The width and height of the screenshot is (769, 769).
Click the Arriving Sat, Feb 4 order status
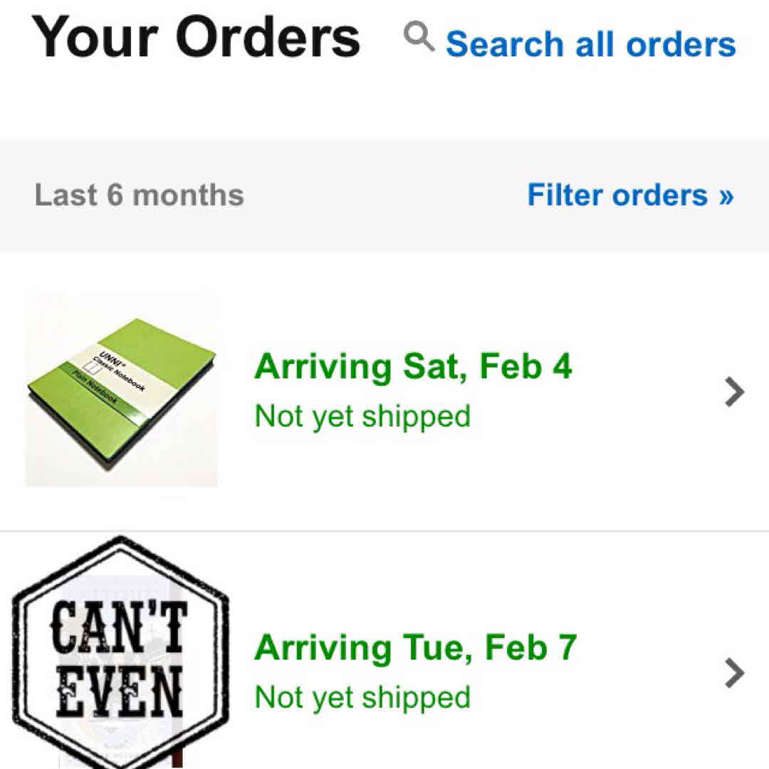click(x=413, y=367)
